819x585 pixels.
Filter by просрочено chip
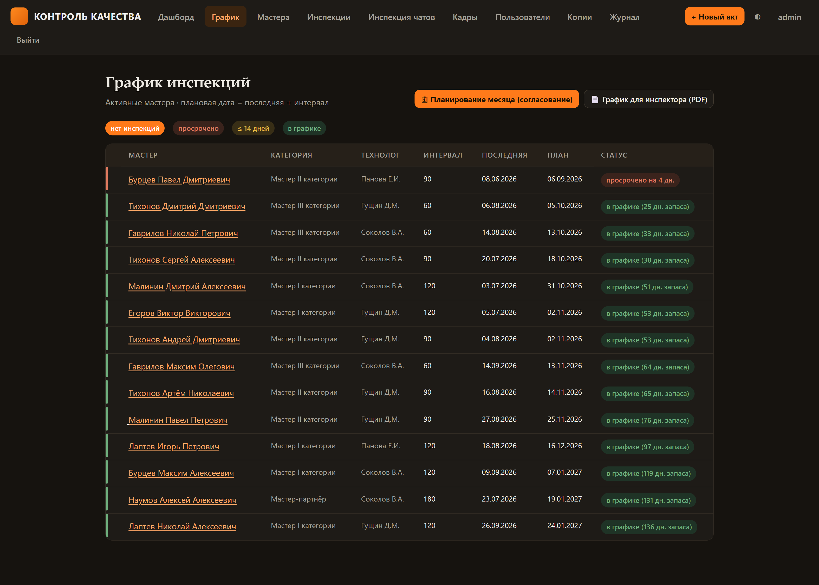pyautogui.click(x=198, y=128)
